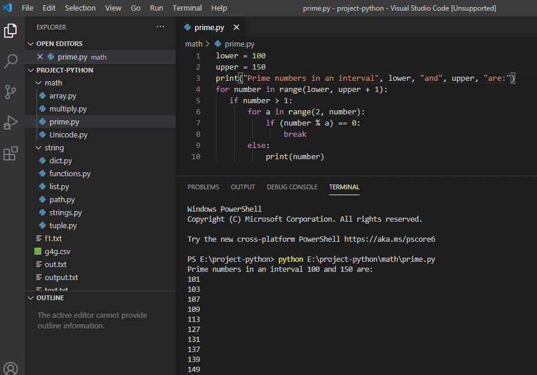The width and height of the screenshot is (537, 375).
Task: Open the Explorer view in activity bar
Action: pyautogui.click(x=11, y=30)
